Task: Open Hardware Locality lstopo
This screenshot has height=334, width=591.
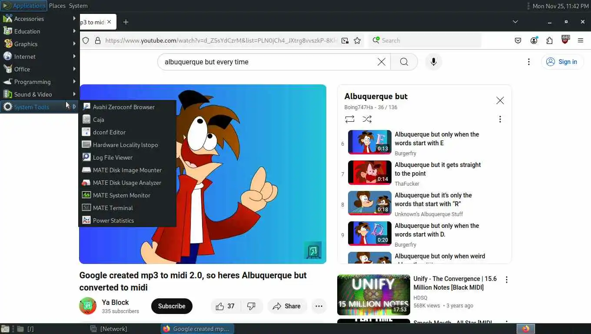Action: [x=127, y=145]
